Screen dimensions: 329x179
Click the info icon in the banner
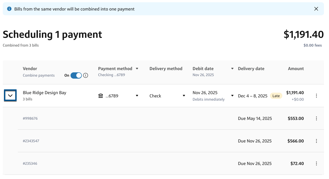pyautogui.click(x=9, y=9)
